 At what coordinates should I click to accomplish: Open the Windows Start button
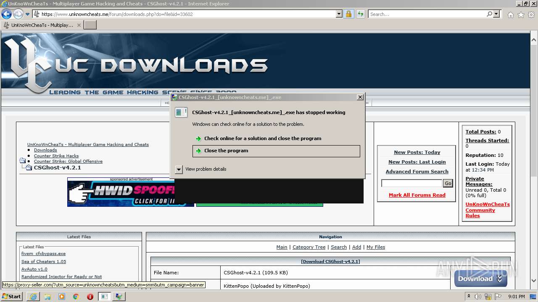point(12,297)
